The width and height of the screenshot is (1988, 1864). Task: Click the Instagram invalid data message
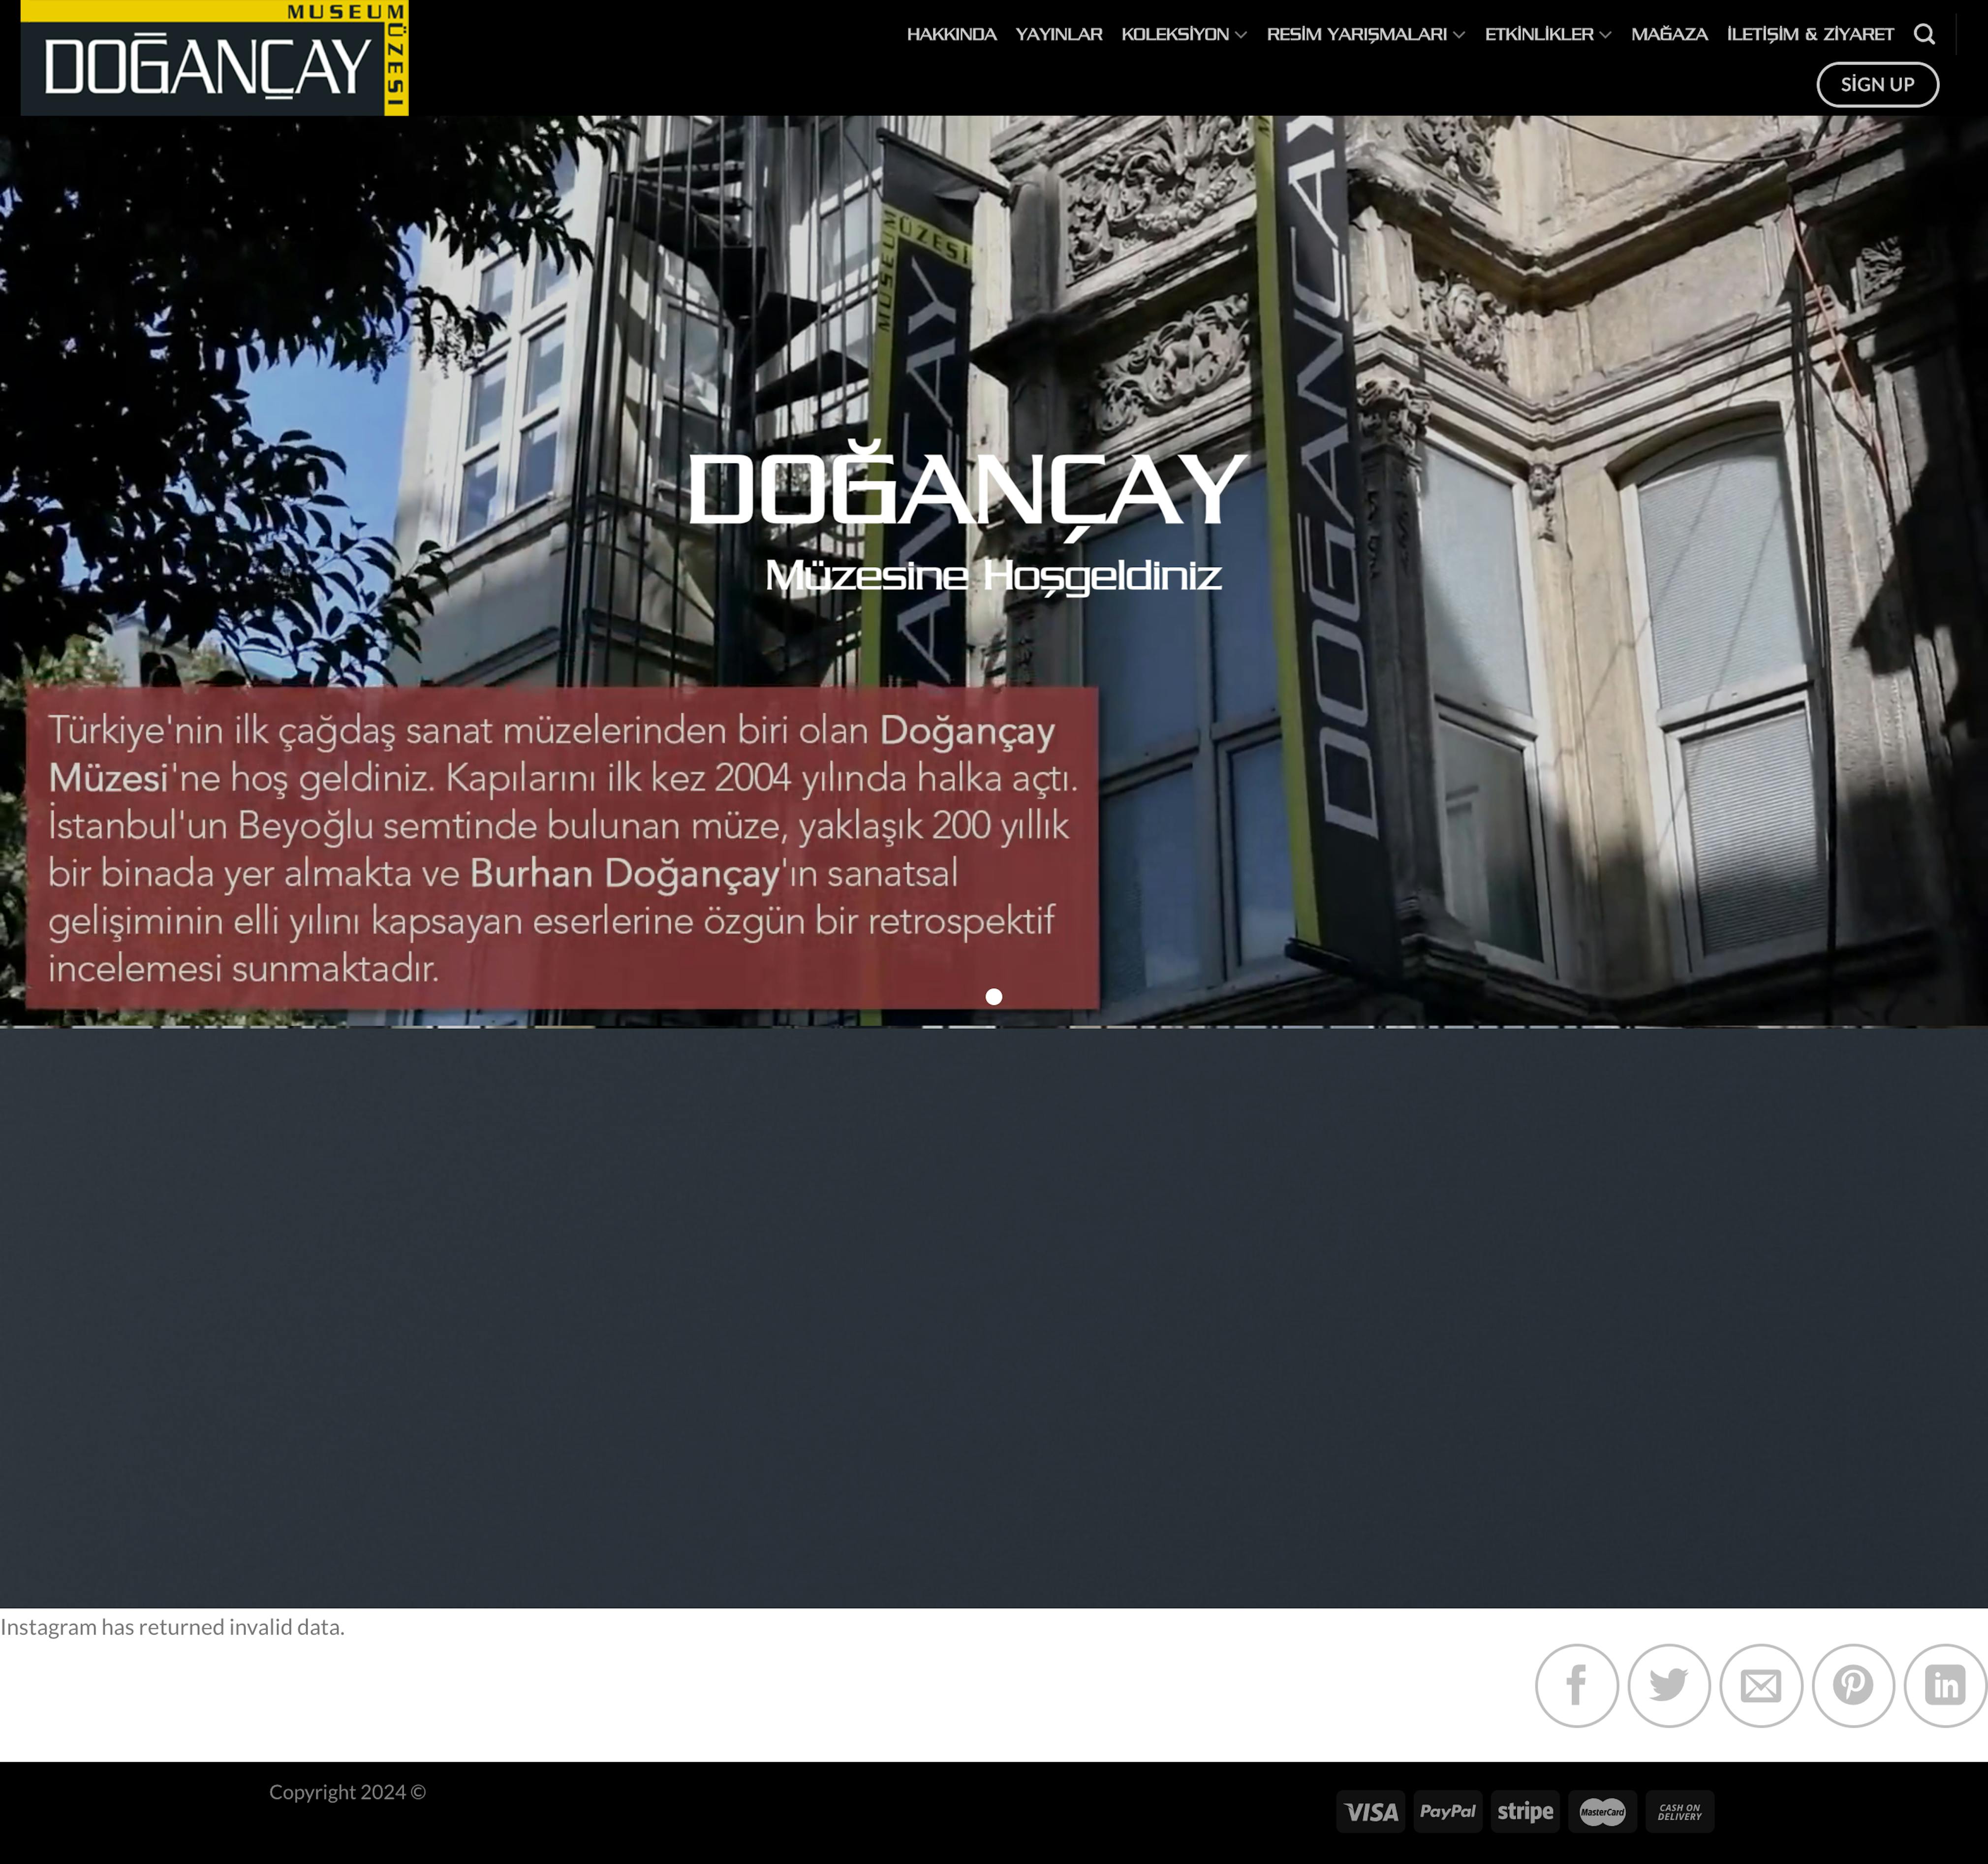(x=172, y=1626)
